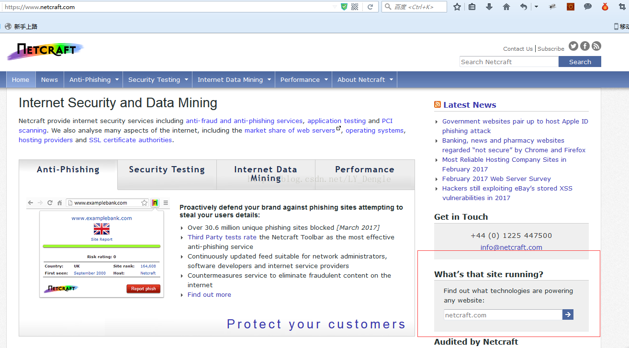Click the green security shield icon in address bar
629x348 pixels.
pyautogui.click(x=344, y=7)
